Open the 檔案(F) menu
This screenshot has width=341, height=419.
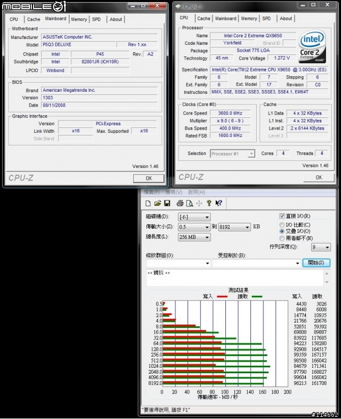[x=151, y=192]
